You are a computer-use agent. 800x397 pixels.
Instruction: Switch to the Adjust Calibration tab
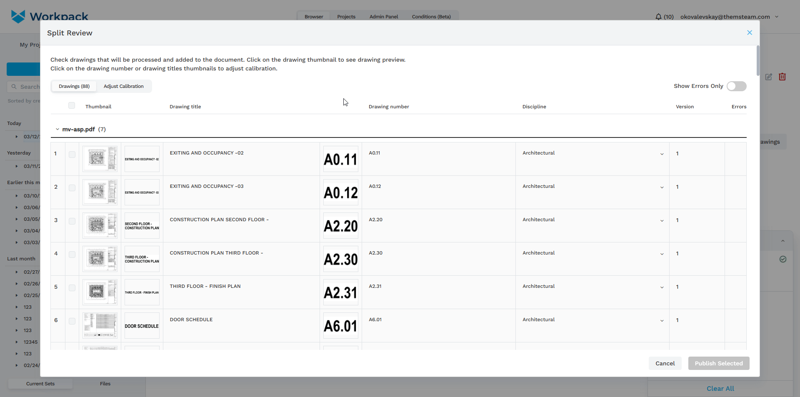pyautogui.click(x=124, y=86)
